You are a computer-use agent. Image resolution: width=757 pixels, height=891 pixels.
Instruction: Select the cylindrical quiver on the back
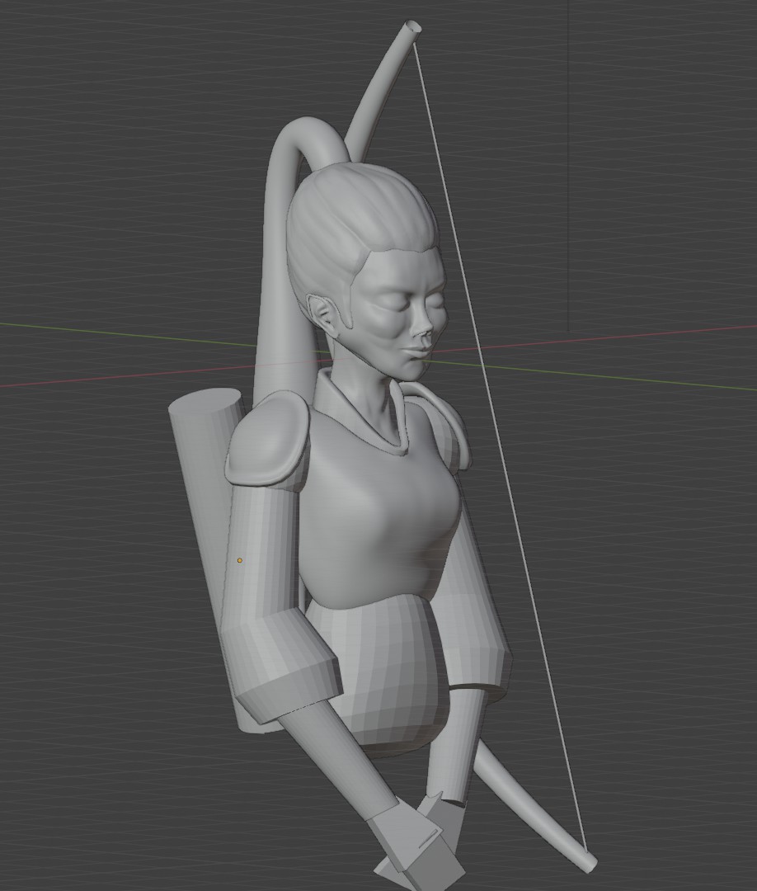pyautogui.click(x=205, y=511)
